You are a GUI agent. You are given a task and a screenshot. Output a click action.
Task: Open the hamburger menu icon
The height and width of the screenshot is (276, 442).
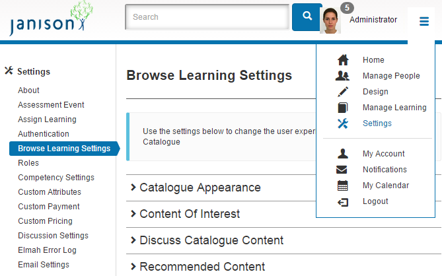coord(424,22)
